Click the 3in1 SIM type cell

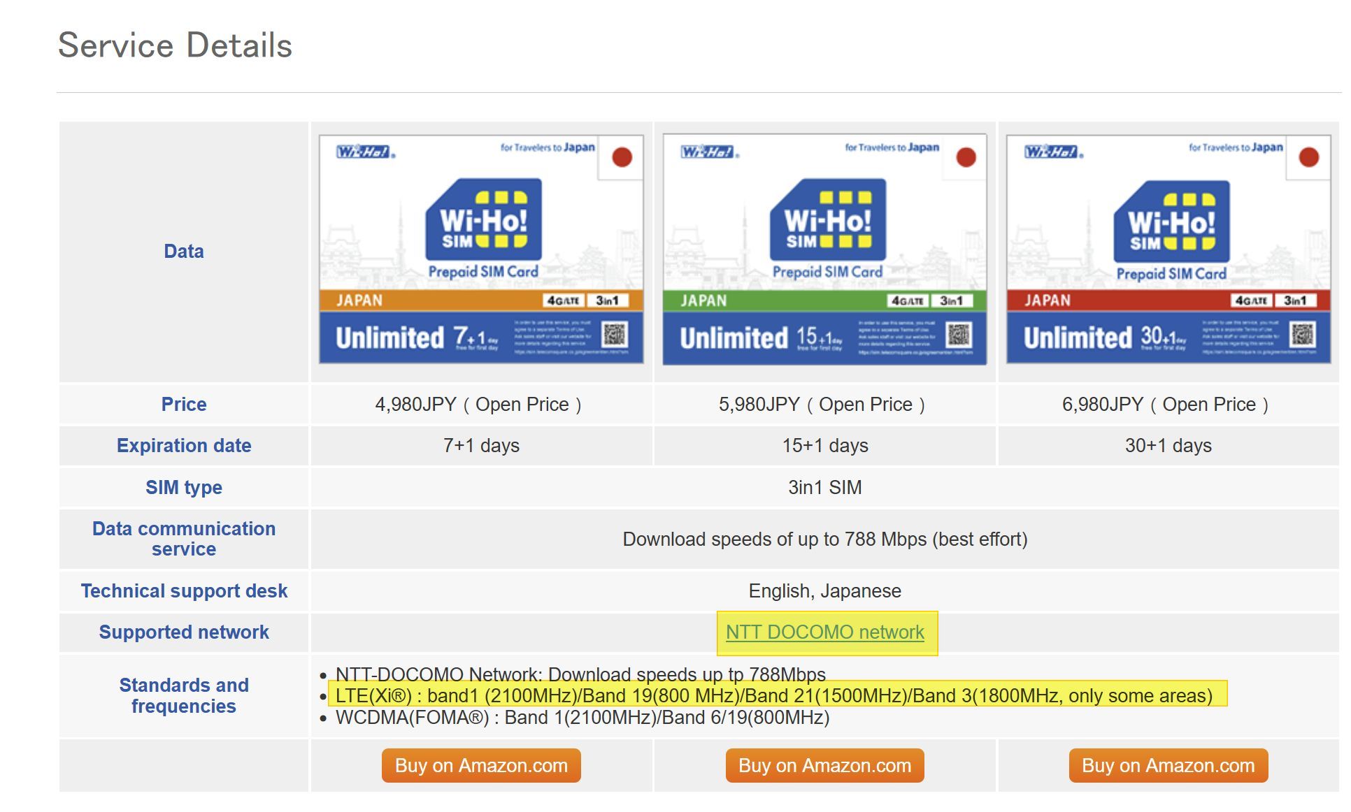click(824, 487)
